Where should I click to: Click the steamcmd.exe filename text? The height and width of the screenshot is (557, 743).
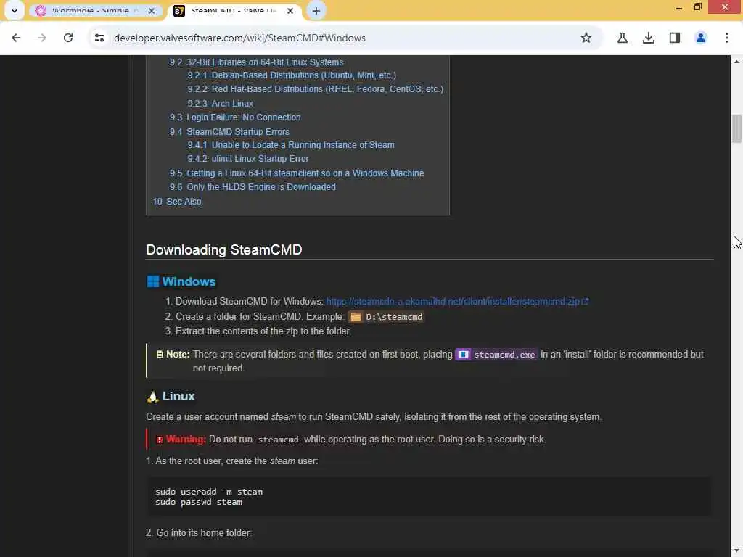504,354
